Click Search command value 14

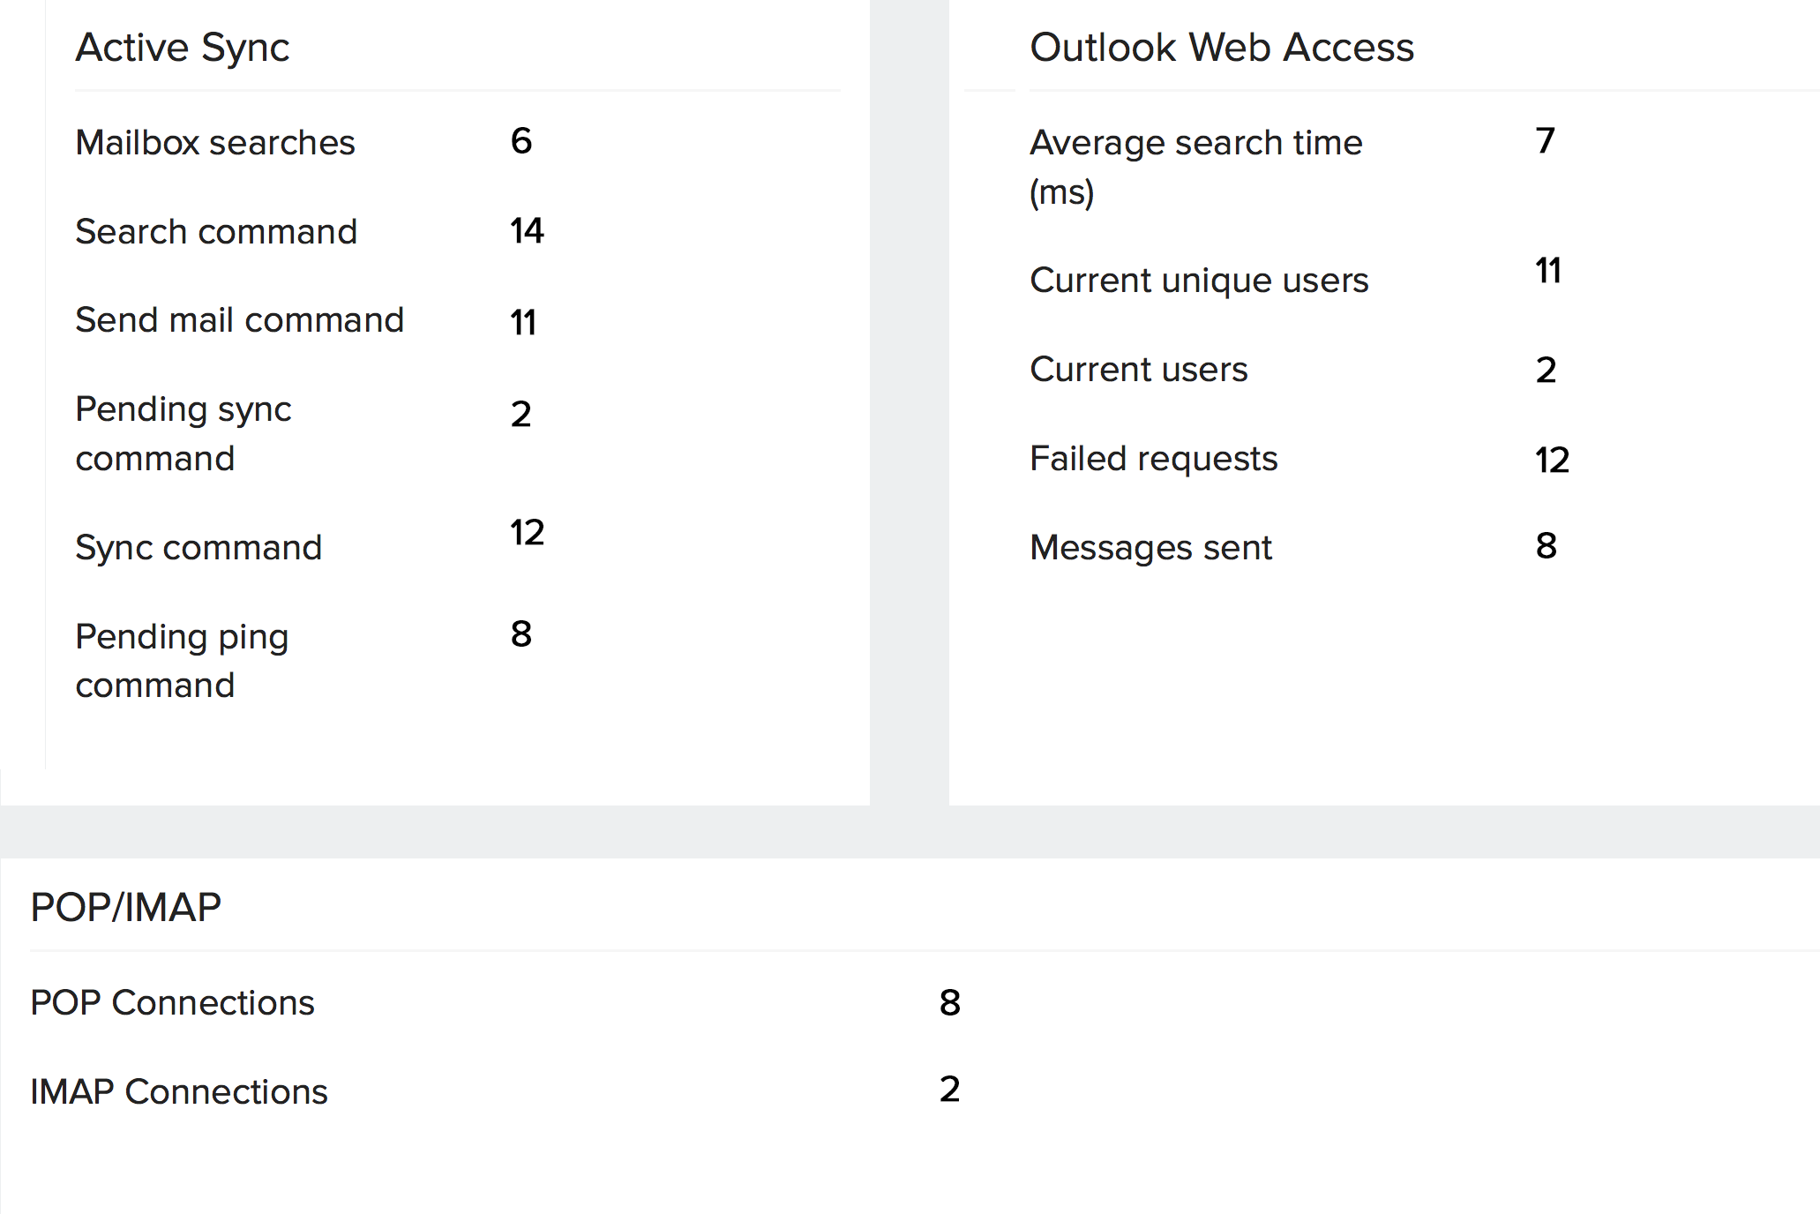pyautogui.click(x=527, y=231)
